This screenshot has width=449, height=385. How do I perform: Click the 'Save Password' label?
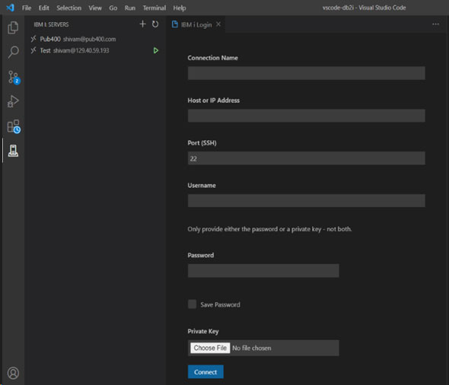point(220,304)
